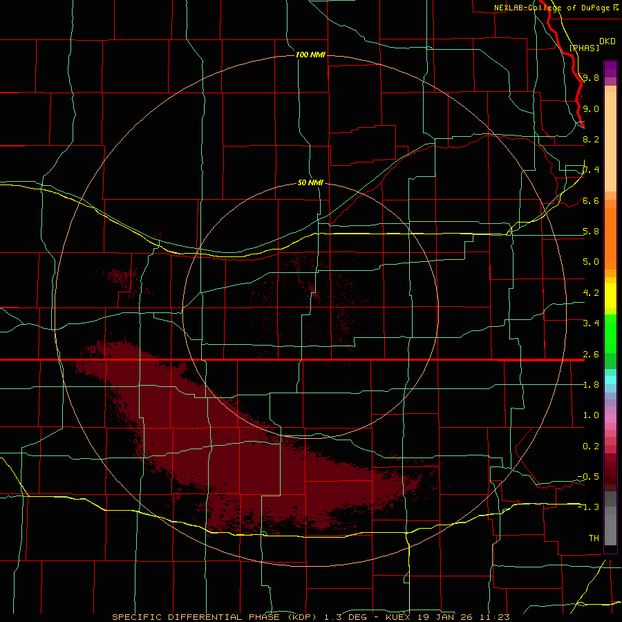Click the 0.2 value on the color scale
The width and height of the screenshot is (622, 622).
[x=591, y=446]
